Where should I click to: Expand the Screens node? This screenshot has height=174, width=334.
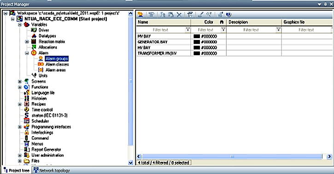[x=20, y=81]
